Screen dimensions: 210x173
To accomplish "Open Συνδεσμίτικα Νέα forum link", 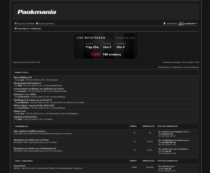I will point(59,91).
